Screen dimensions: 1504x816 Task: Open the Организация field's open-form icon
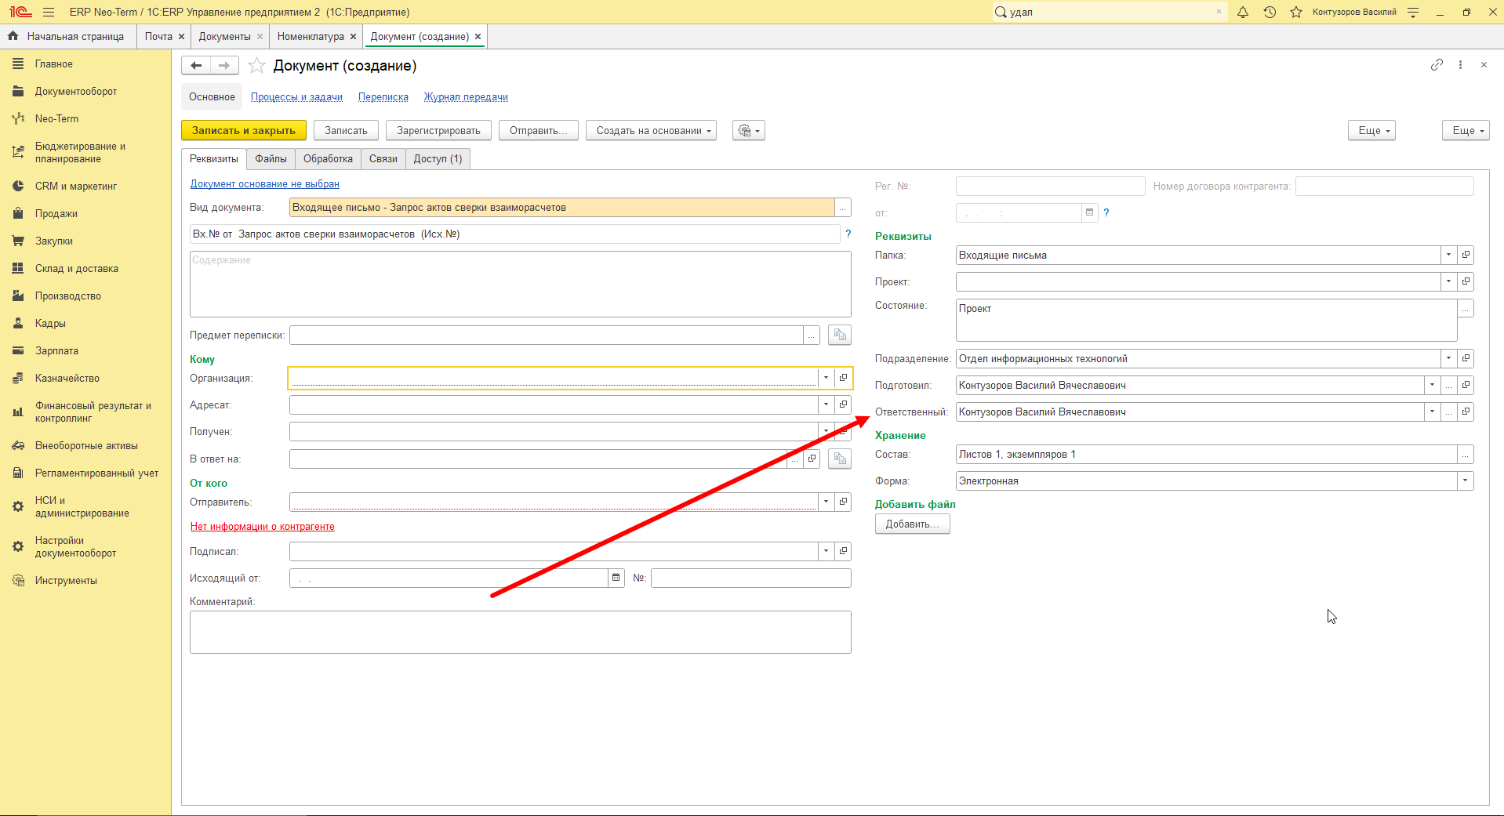coord(843,378)
